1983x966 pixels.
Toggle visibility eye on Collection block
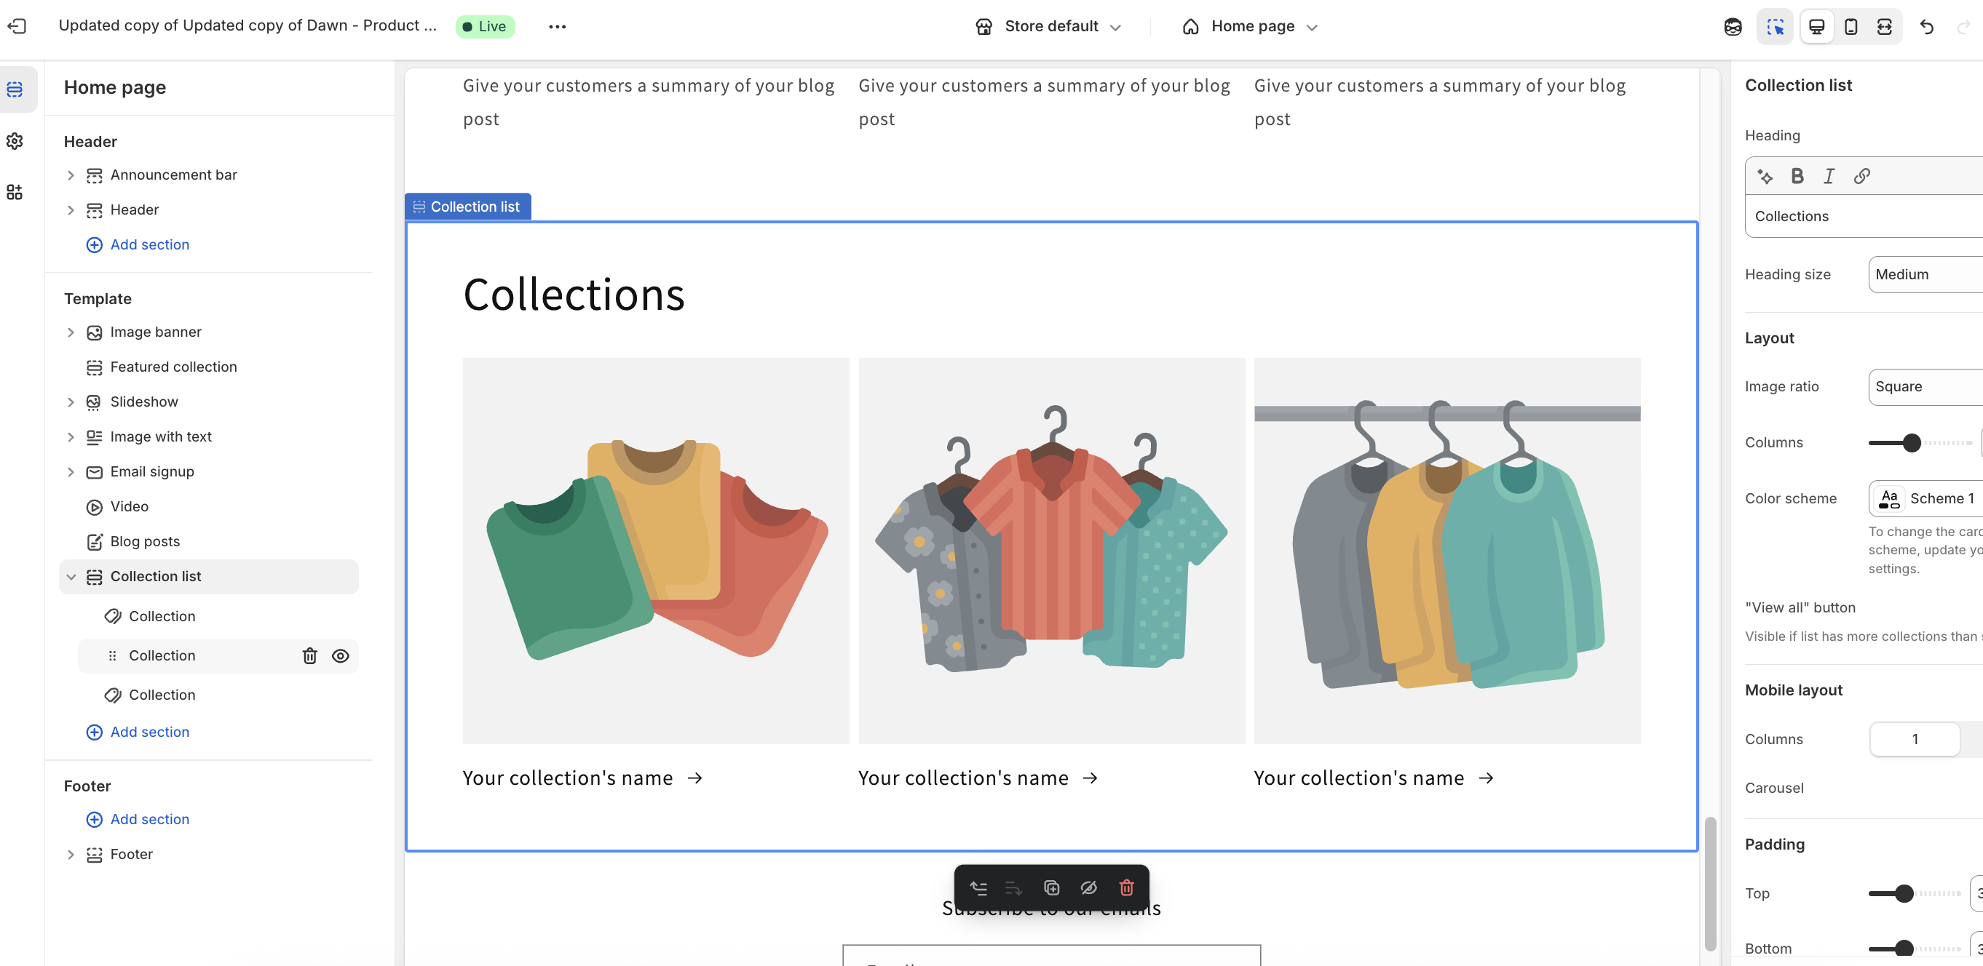340,655
